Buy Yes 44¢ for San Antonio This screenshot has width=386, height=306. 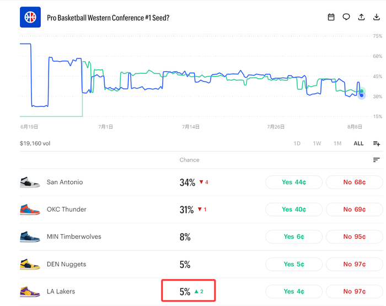pyautogui.click(x=294, y=182)
